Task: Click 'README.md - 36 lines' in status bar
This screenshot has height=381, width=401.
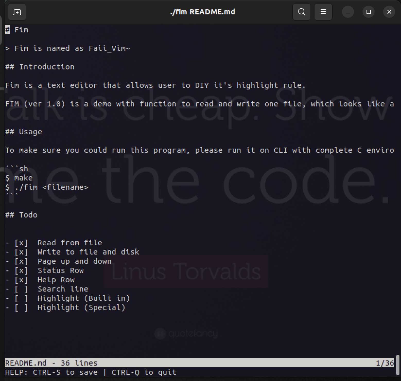Action: [x=51, y=363]
